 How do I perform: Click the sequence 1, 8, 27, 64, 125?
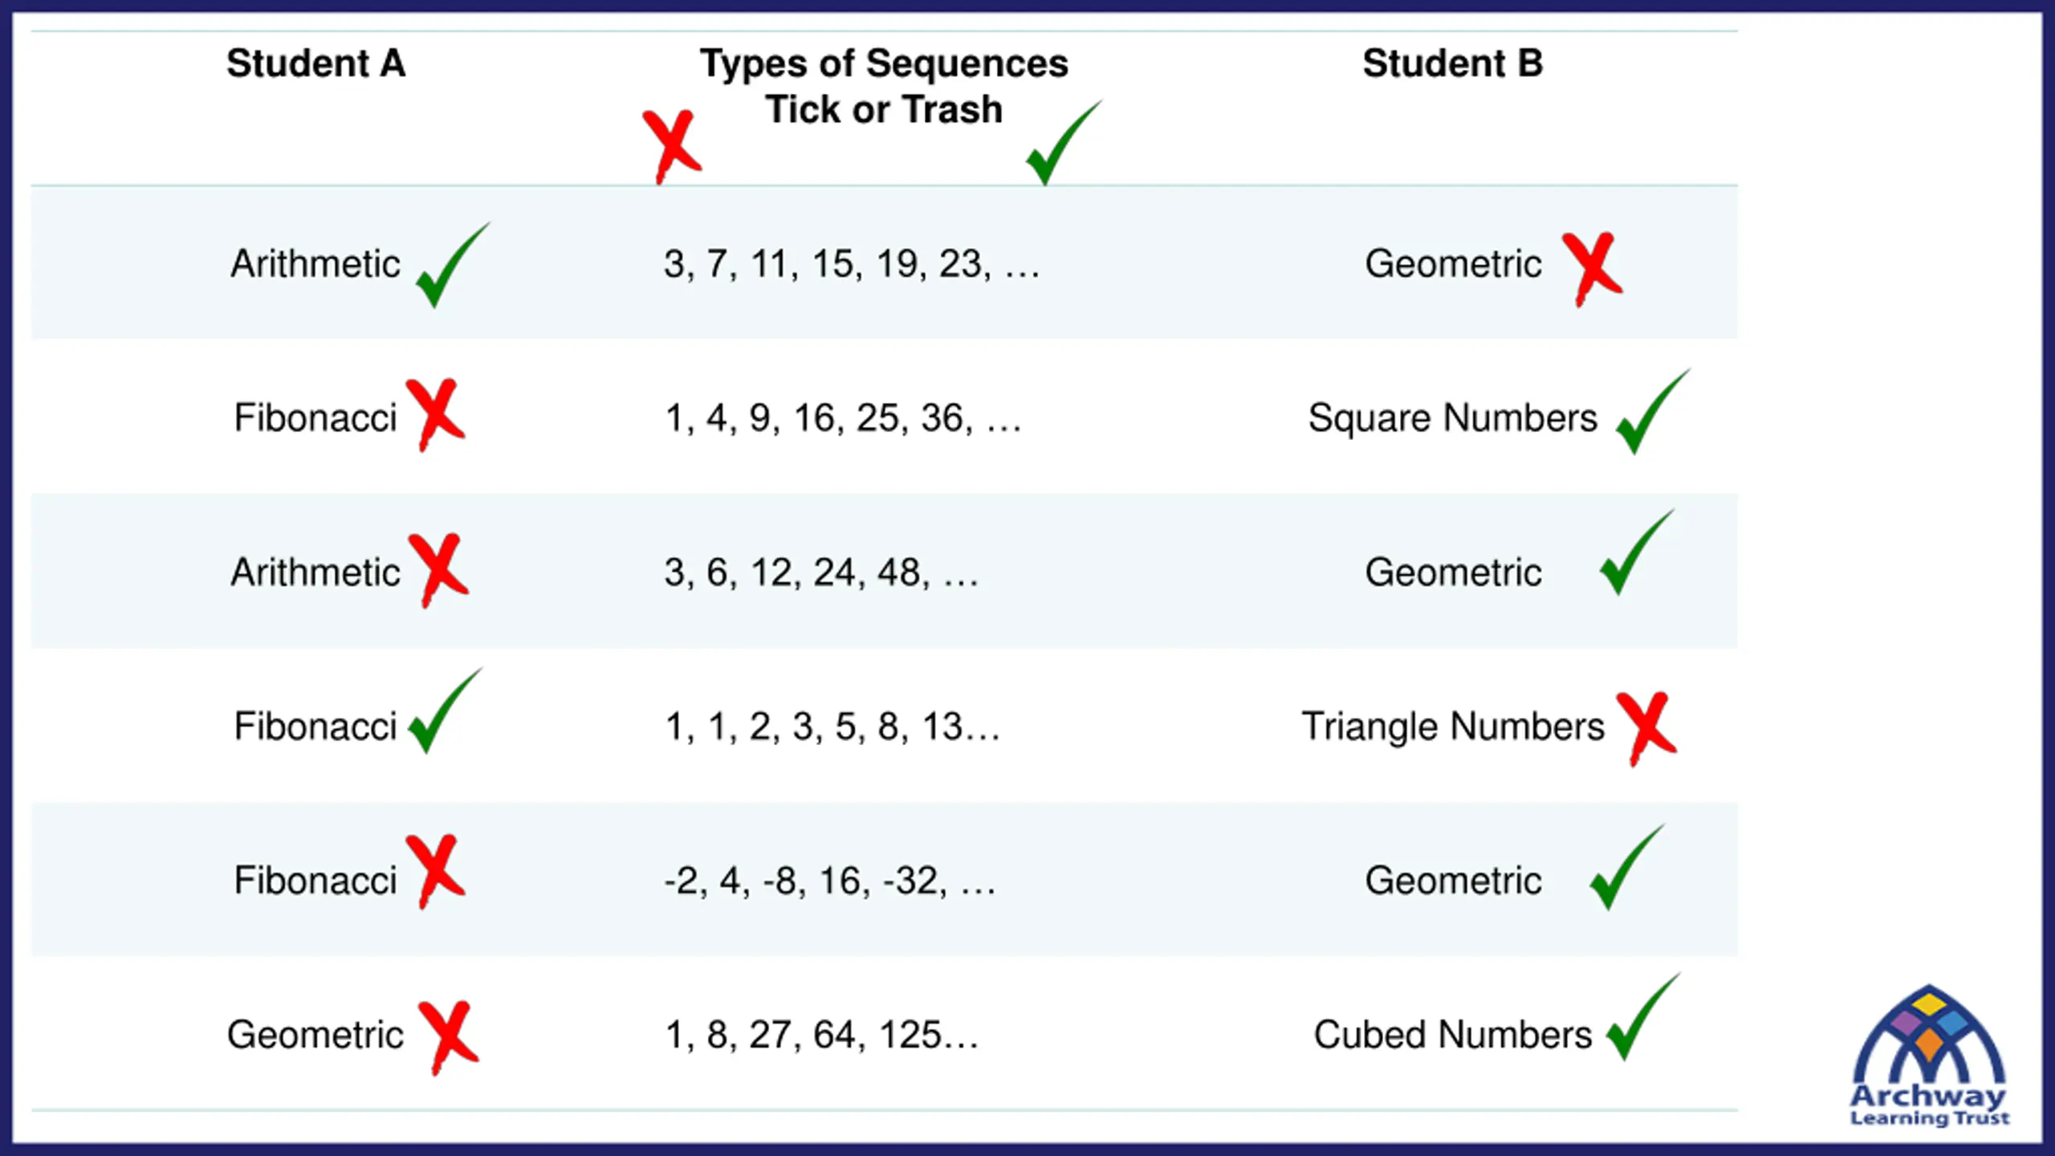pyautogui.click(x=822, y=1035)
